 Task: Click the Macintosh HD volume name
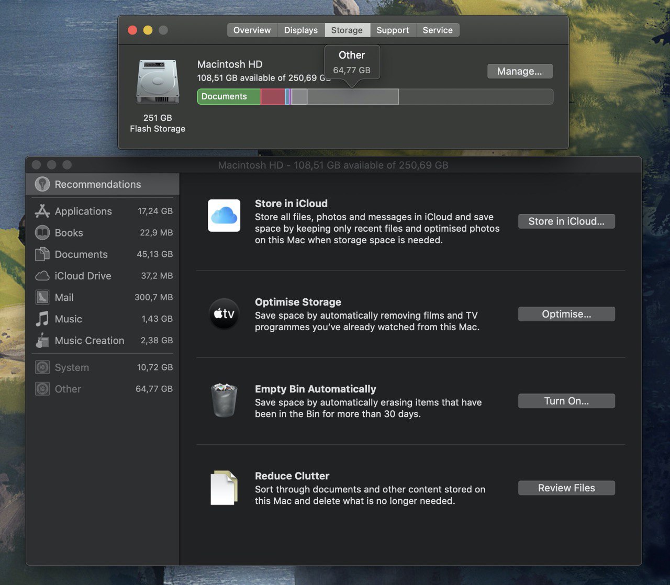tap(230, 64)
